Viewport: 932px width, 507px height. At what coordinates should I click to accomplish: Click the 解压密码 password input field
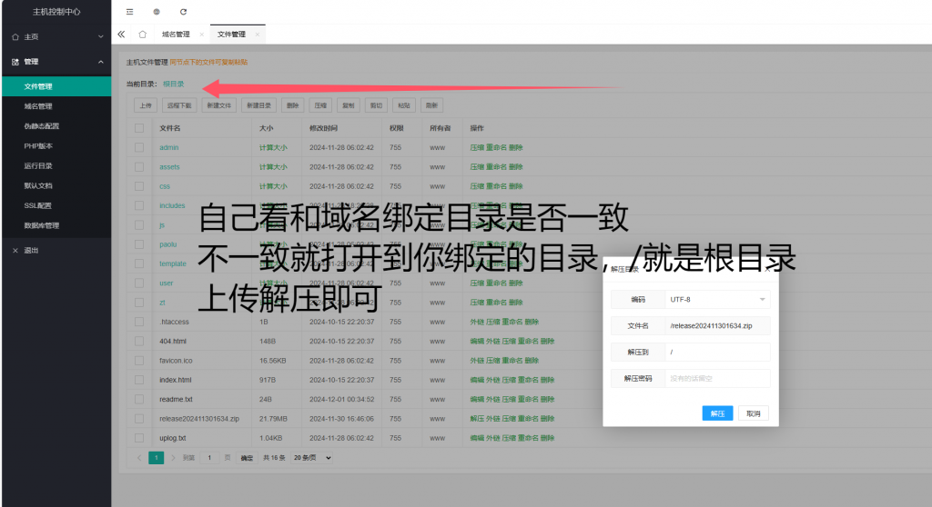[x=717, y=378]
